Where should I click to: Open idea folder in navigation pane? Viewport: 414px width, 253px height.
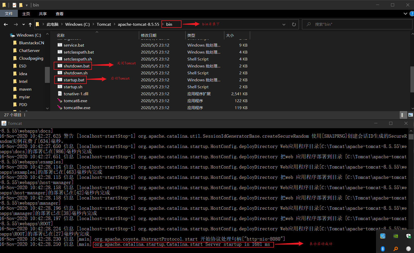click(23, 74)
